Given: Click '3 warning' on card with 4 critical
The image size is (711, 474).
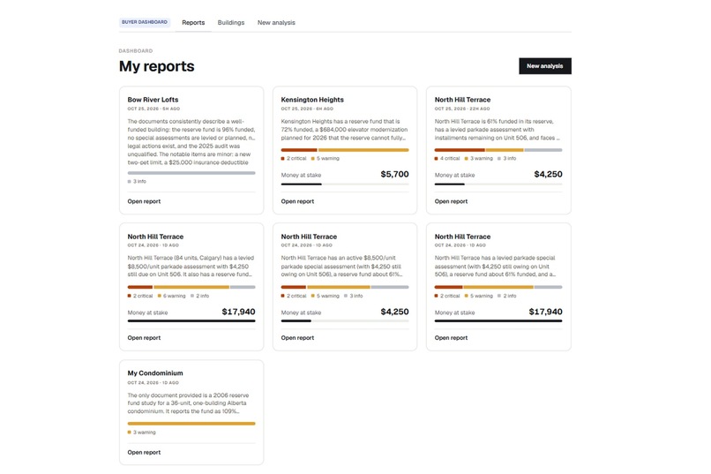Looking at the screenshot, I should 478,159.
